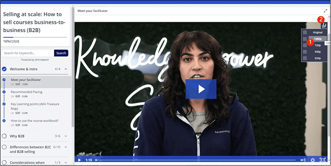The width and height of the screenshot is (331, 166).
Task: Collapse the Welcome & Intro chapter
Action: tap(66, 69)
